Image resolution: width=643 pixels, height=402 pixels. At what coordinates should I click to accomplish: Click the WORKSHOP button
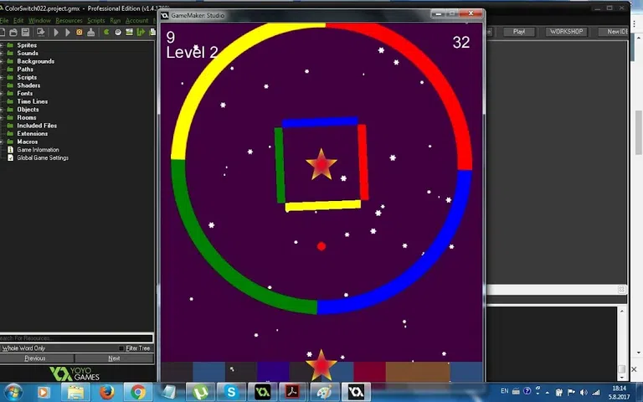tap(566, 32)
